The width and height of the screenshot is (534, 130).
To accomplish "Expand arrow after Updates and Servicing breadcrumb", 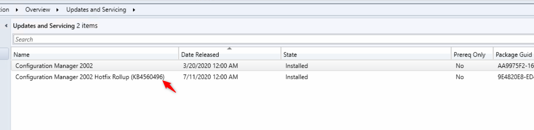I will 134,10.
